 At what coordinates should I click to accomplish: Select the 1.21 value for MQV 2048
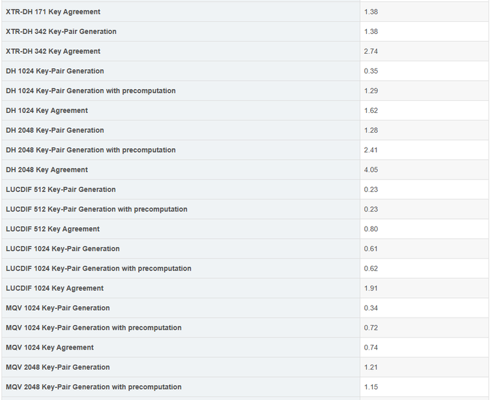(x=371, y=367)
